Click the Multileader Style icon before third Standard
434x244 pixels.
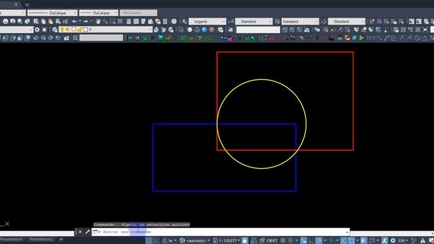(324, 21)
